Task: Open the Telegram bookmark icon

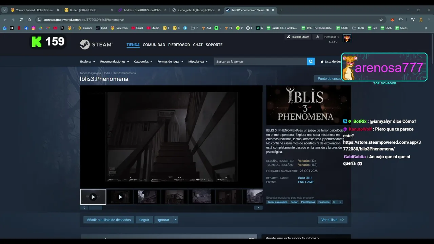Action: [x=185, y=28]
